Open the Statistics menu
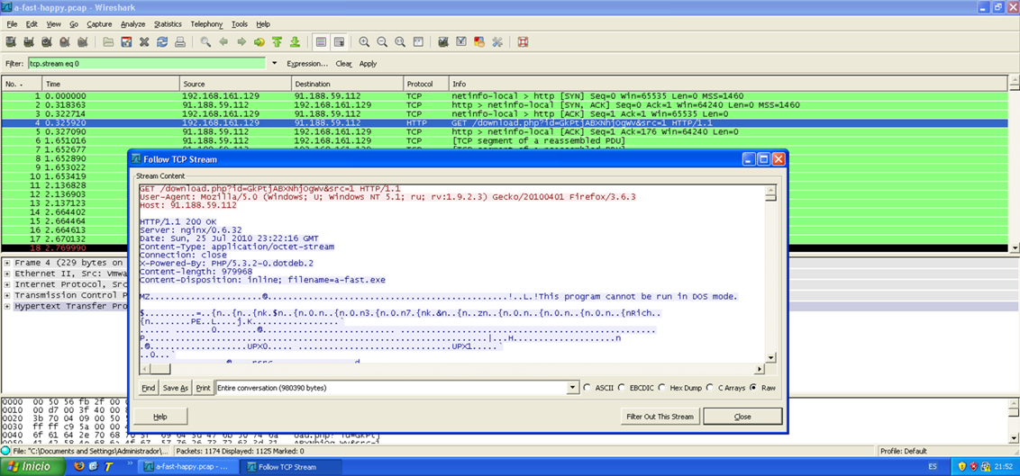 point(168,24)
